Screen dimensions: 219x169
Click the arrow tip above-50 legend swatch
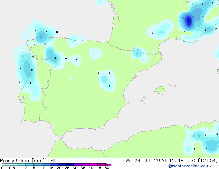point(109,165)
